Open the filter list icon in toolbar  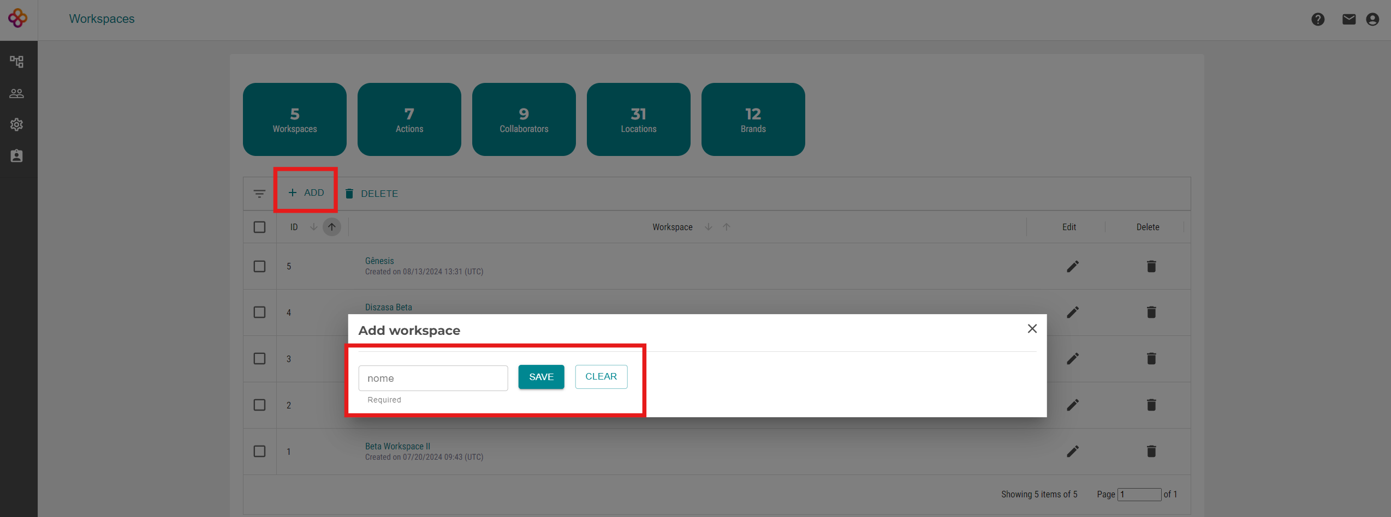pos(259,194)
